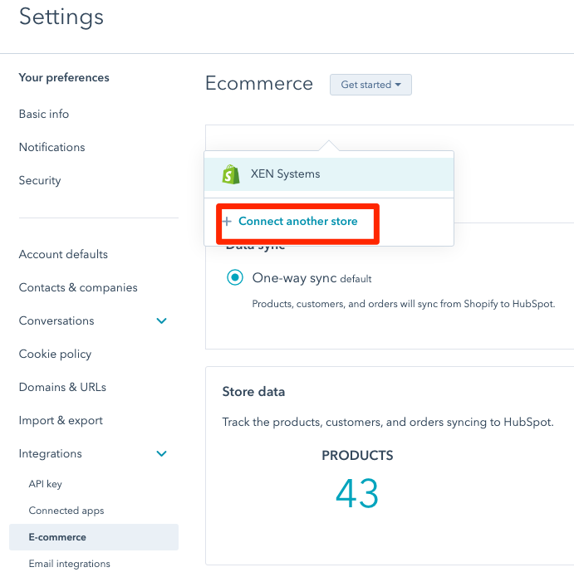Click the 43 products count
This screenshot has height=577, width=574.
(x=357, y=494)
